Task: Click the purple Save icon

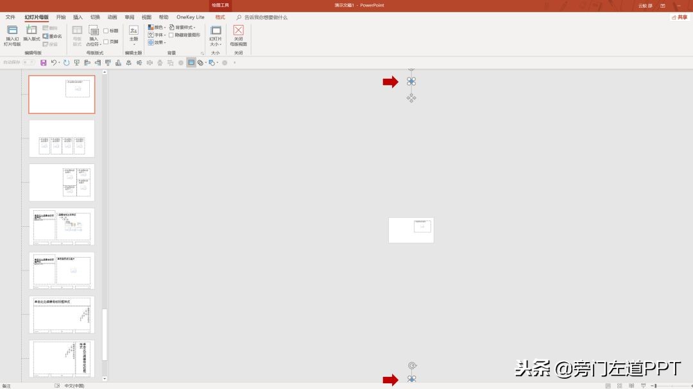Action: click(x=44, y=63)
